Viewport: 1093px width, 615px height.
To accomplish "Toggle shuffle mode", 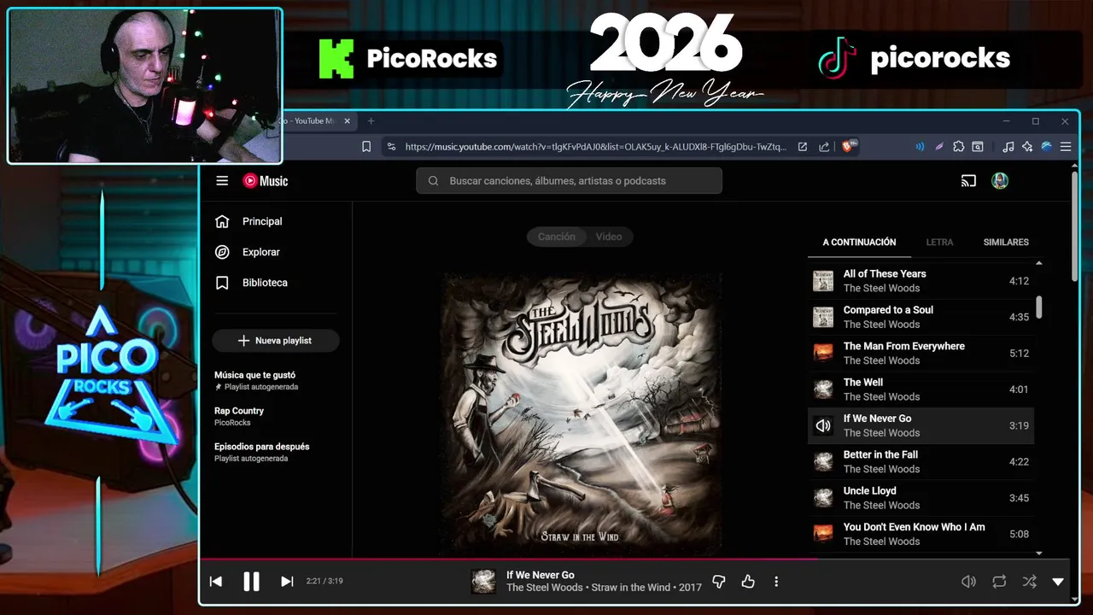I will coord(1030,582).
